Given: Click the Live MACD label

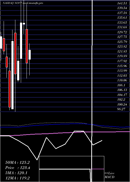Looking at the screenshot, I should (x=109, y=175).
